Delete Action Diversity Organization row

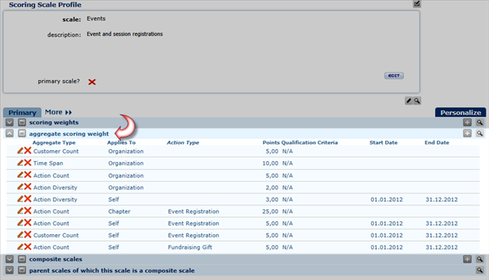[x=28, y=187]
